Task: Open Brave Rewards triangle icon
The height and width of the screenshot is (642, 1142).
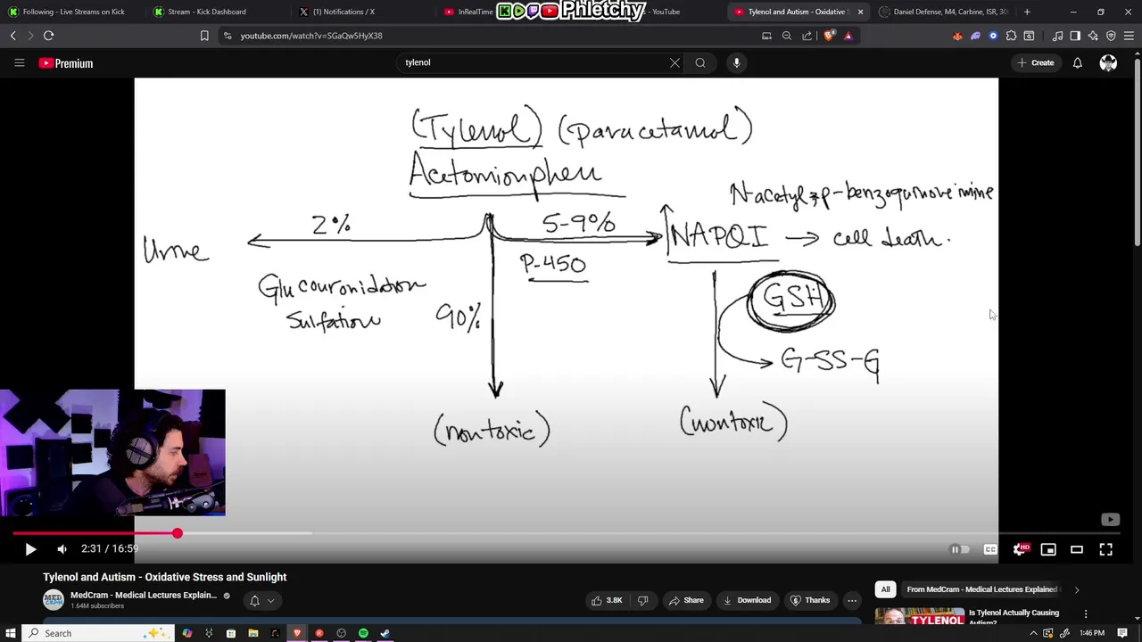Action: tap(848, 36)
